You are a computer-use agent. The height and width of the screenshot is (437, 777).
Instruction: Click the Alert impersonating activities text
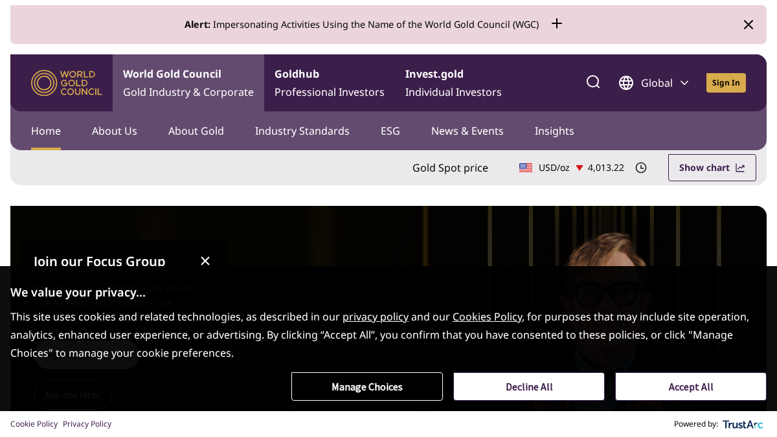(361, 25)
